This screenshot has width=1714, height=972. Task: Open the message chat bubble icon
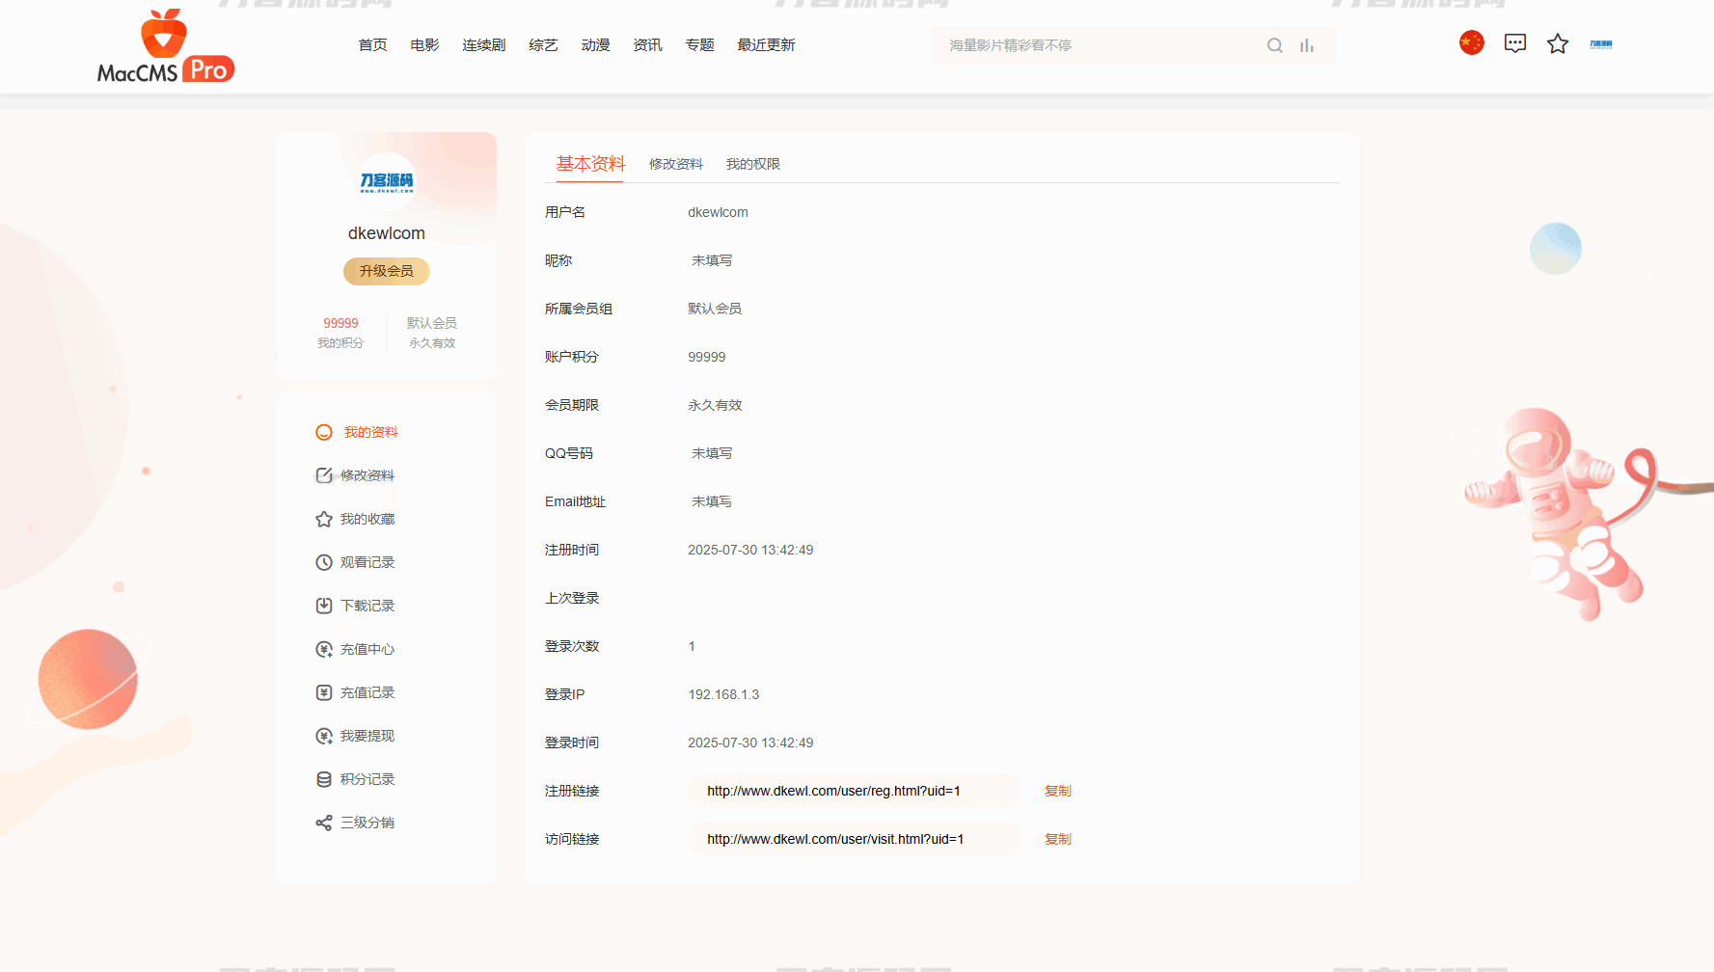point(1514,43)
